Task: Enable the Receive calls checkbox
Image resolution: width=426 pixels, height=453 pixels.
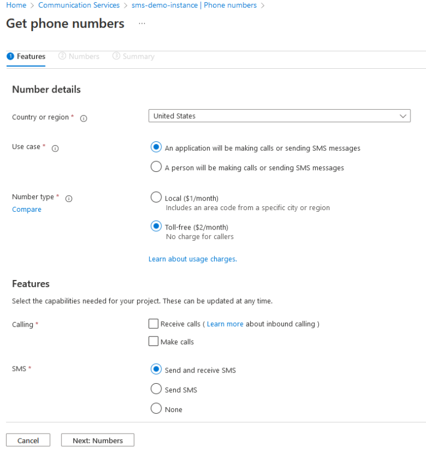Action: [x=153, y=323]
